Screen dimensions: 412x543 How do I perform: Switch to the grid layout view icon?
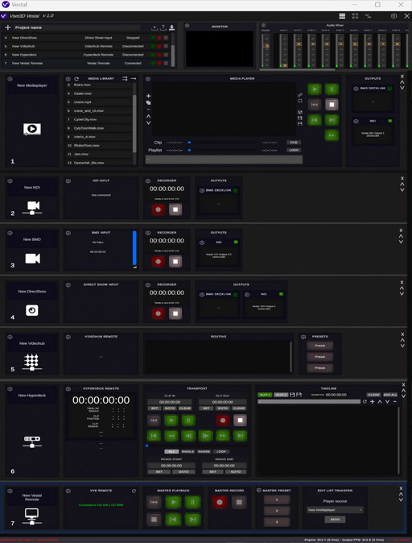tap(355, 16)
